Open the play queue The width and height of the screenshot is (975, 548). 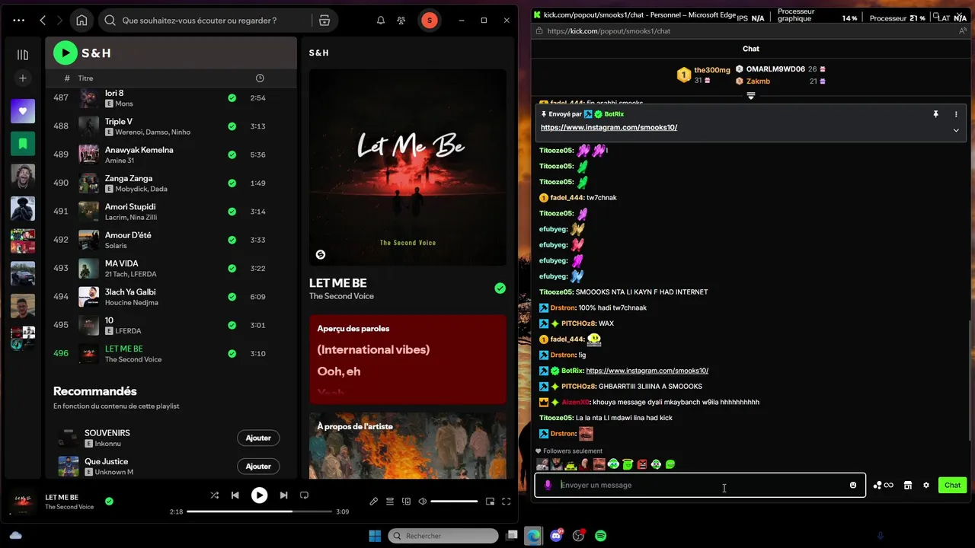click(390, 502)
